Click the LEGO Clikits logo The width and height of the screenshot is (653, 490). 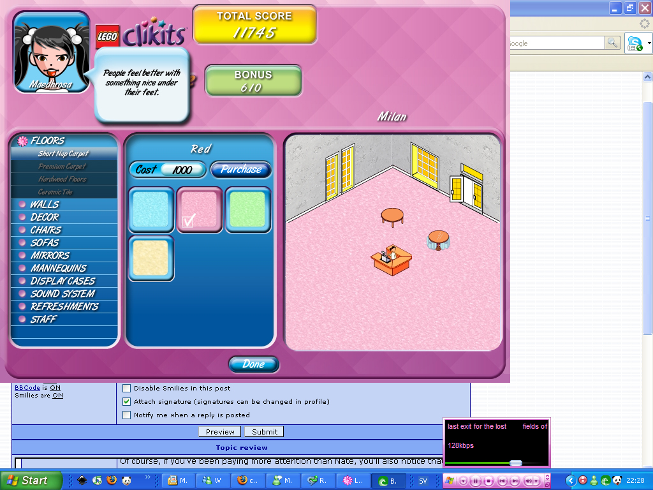pyautogui.click(x=141, y=33)
